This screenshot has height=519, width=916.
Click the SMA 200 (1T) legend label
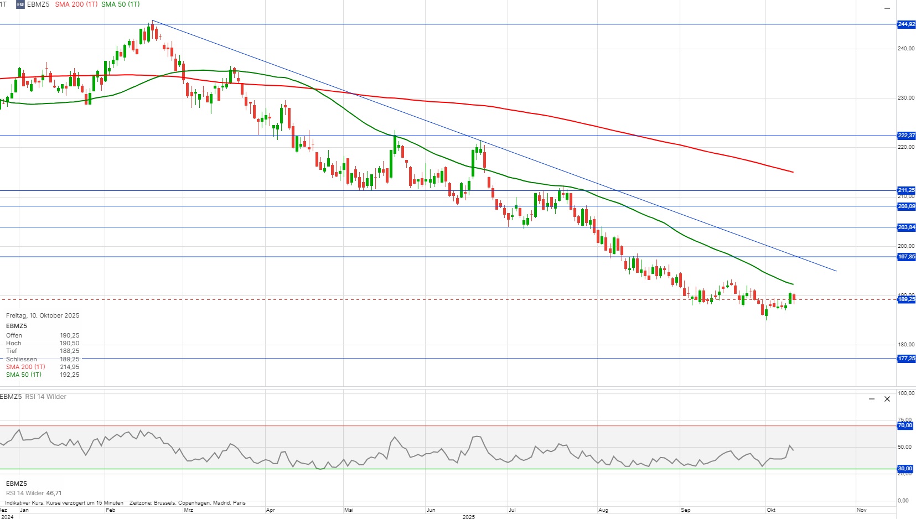76,4
